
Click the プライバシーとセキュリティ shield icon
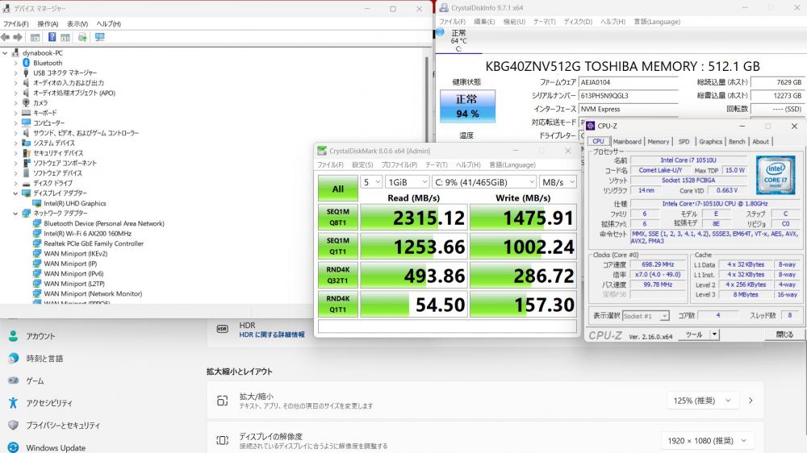14,426
